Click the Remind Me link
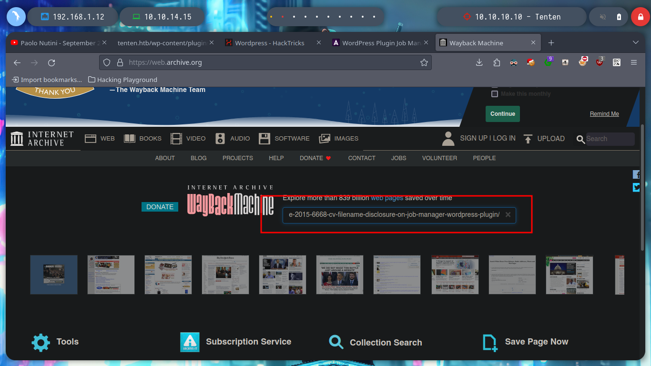The height and width of the screenshot is (366, 651). (604, 114)
